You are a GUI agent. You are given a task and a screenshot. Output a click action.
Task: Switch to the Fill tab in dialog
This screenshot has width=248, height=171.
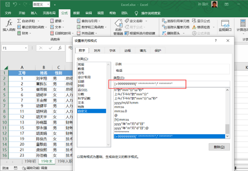click(143, 51)
